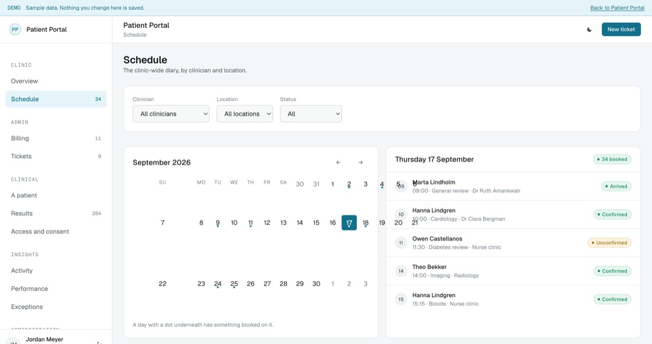Click the 284 count beside Results
This screenshot has width=652, height=344.
click(x=97, y=214)
